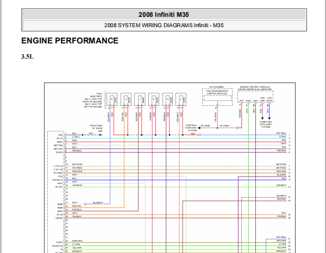This screenshot has width=326, height=253.
Task: Click the Starting/Charging system arrowhead
Action: click(199, 128)
